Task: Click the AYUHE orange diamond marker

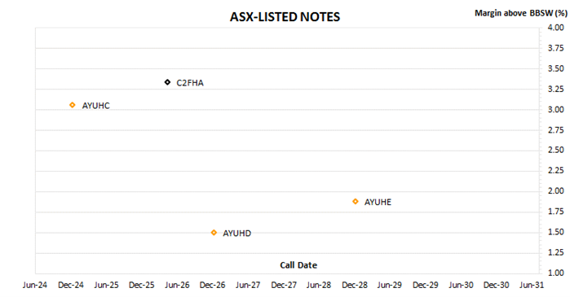Action: pos(356,202)
